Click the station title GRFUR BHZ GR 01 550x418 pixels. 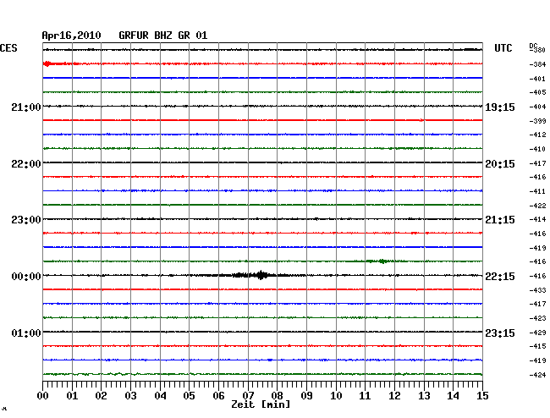point(163,36)
